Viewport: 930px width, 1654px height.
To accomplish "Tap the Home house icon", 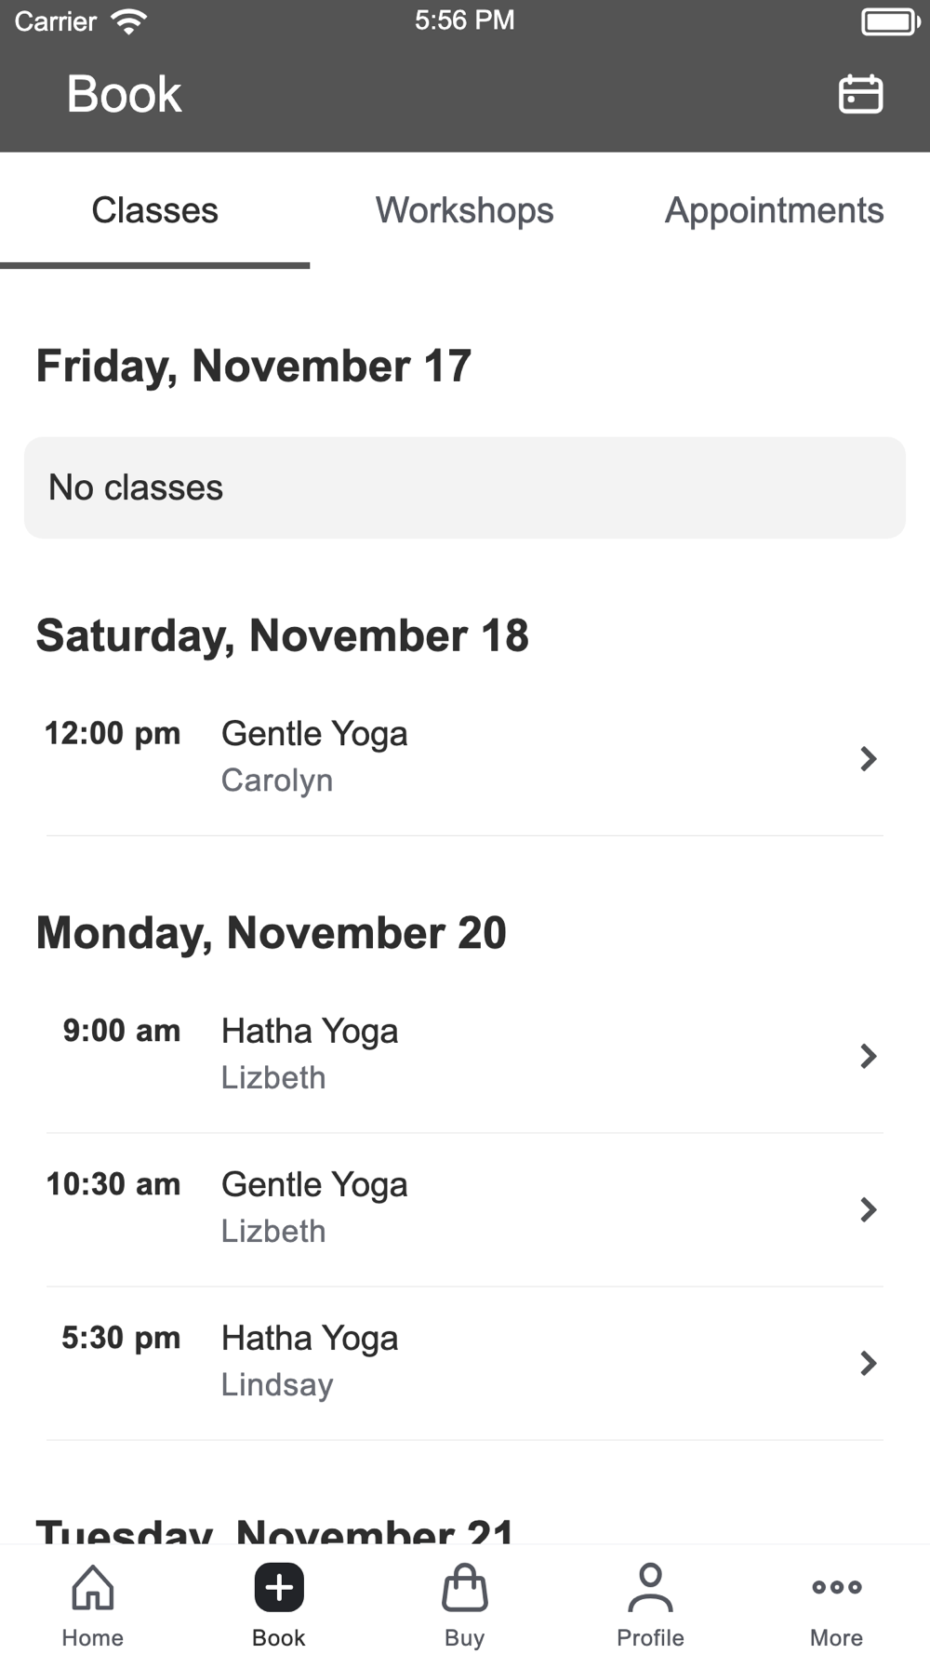I will coord(93,1587).
